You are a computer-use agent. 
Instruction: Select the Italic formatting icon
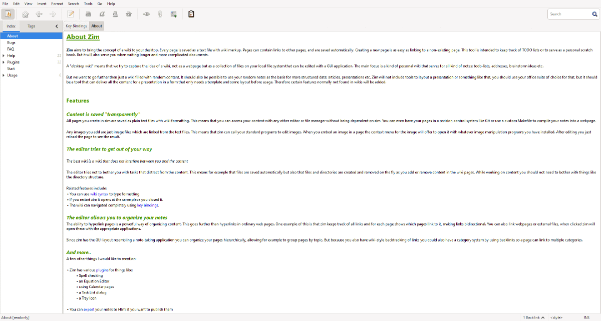click(x=102, y=14)
